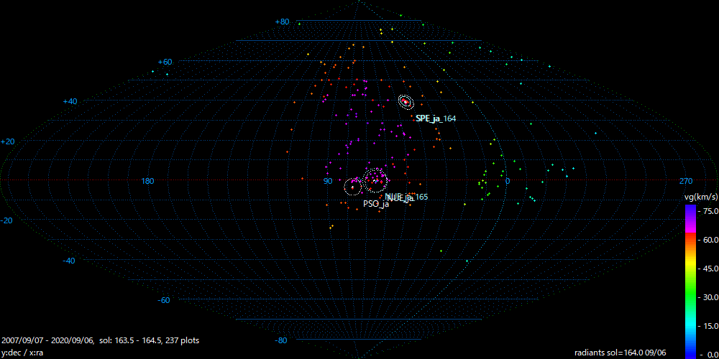This screenshot has width=719, height=359.
Task: Click the date range and plots status text
Action: point(100,340)
